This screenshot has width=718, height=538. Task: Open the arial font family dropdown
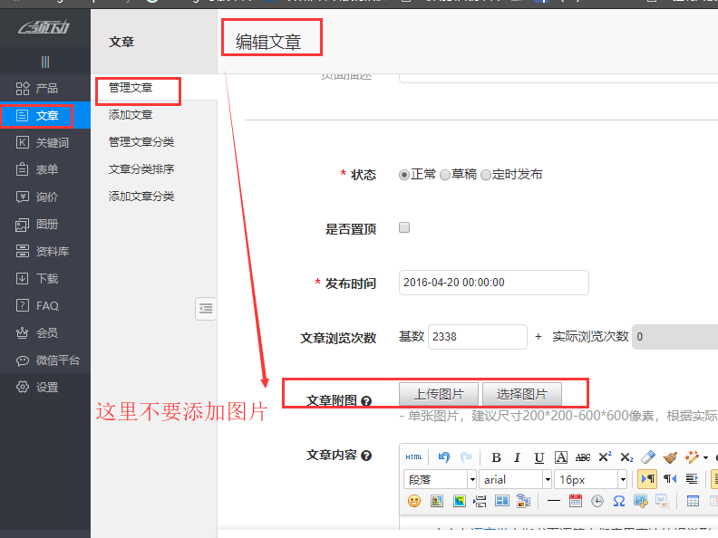point(515,479)
